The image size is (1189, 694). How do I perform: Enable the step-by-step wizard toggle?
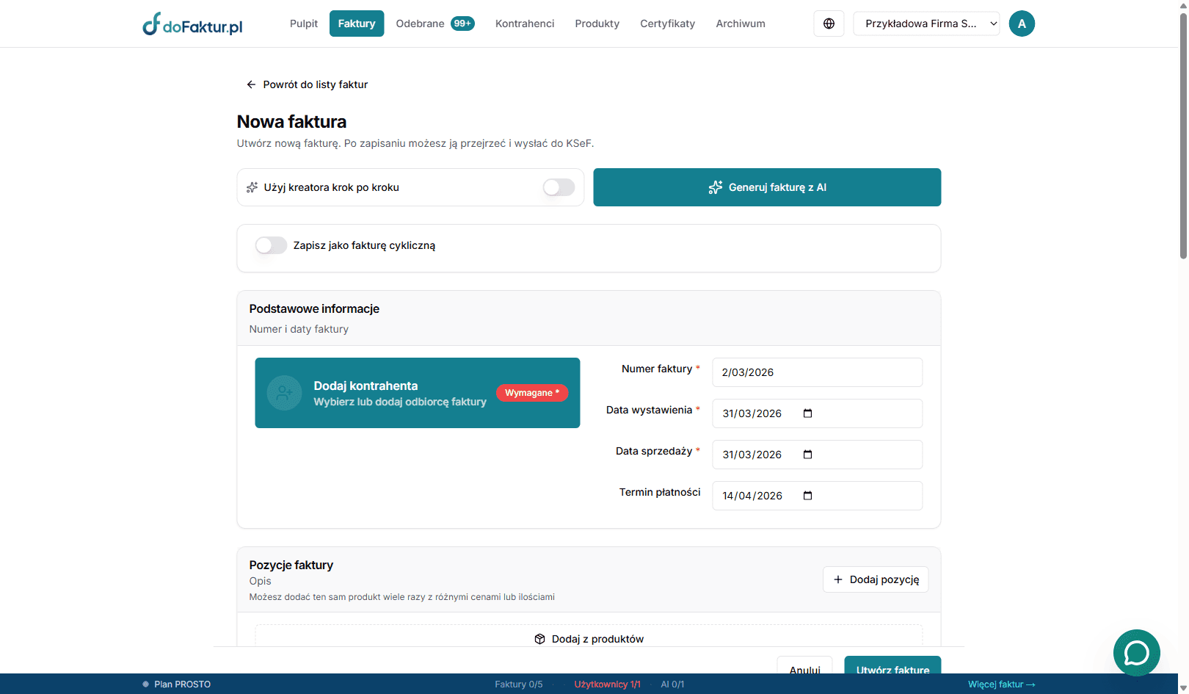click(559, 187)
